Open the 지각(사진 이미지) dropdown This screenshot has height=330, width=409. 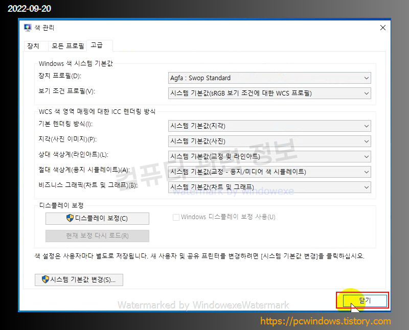click(269, 142)
